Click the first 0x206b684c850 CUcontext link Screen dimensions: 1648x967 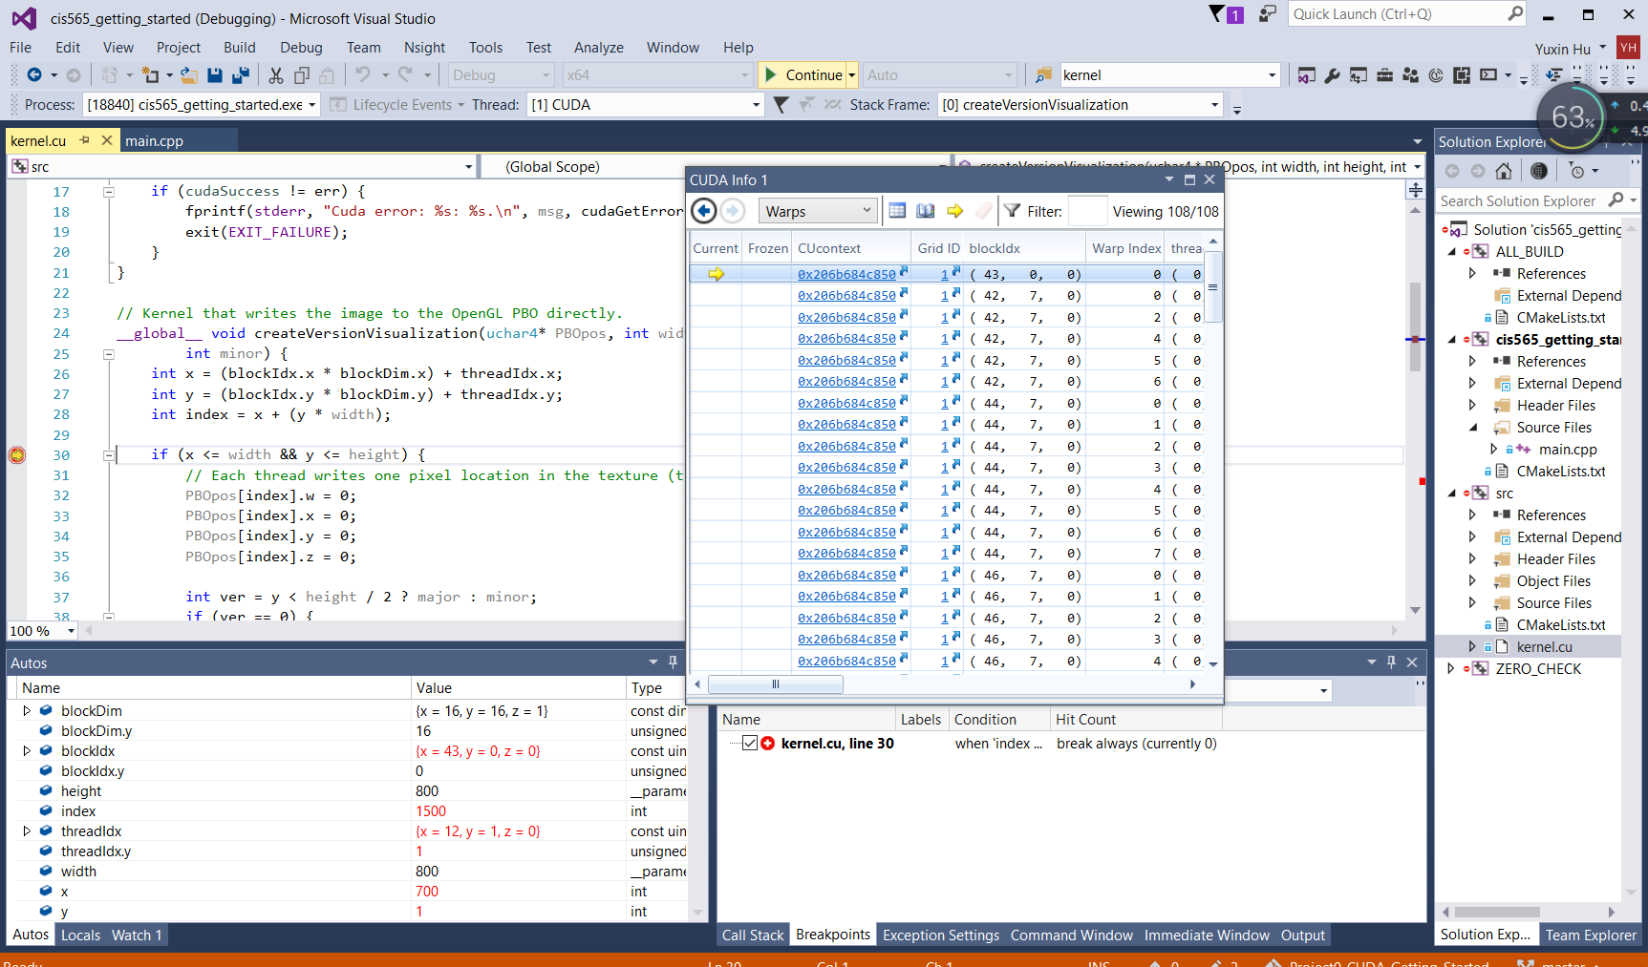tap(846, 275)
